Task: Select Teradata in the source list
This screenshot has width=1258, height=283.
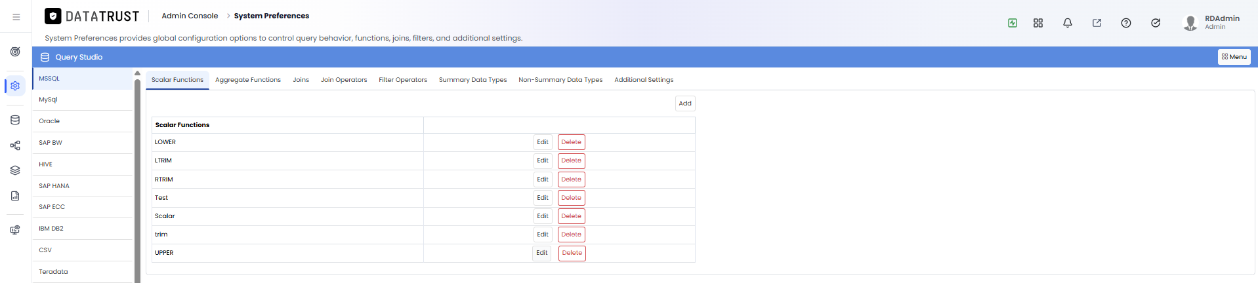Action: coord(83,272)
